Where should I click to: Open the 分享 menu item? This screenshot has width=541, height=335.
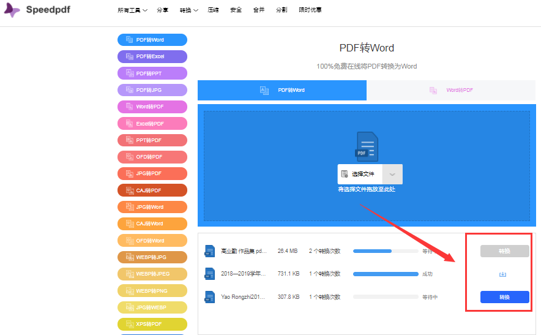tap(163, 10)
